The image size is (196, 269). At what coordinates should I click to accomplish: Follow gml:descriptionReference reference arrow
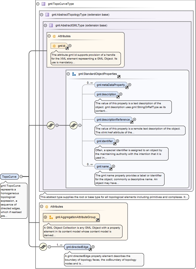click(132, 122)
